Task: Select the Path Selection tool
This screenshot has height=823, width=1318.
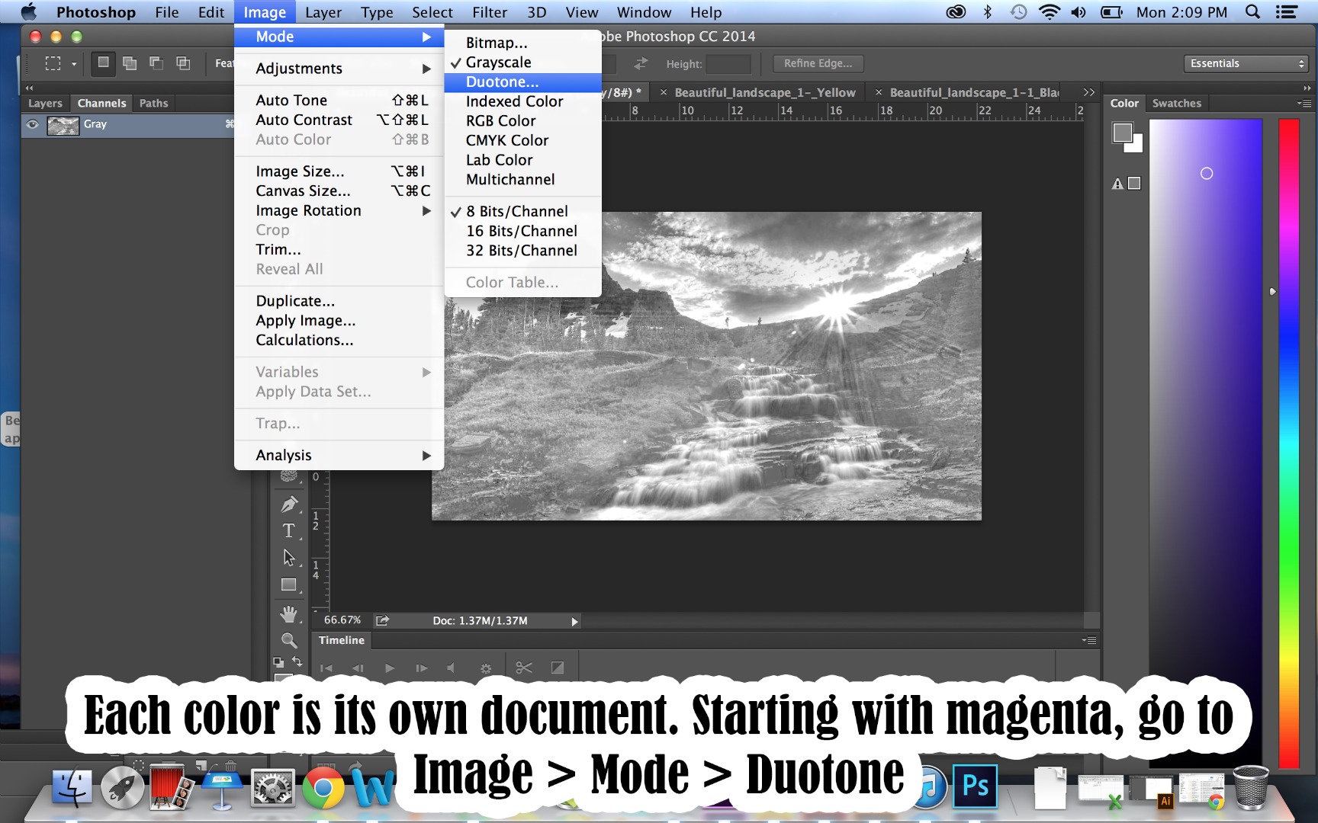Action: pos(288,557)
